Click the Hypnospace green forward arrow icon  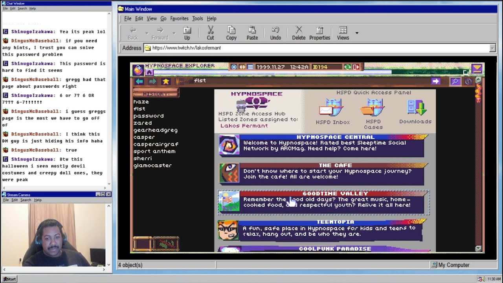coord(152,81)
